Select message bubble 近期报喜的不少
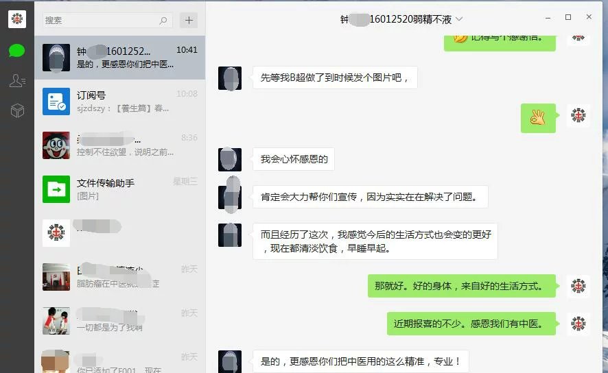Screen dimensions: 608x373 pos(471,324)
